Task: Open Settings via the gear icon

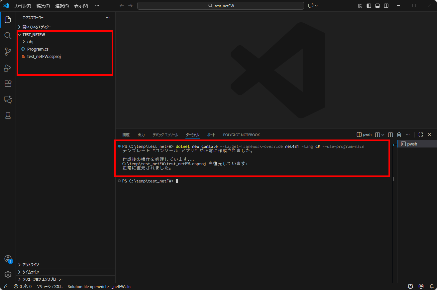Action: pos(8,274)
